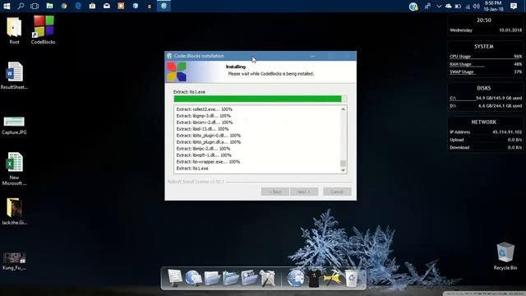Select the log line 'Extract: libmpc-2.dll... 100%'

point(203,148)
